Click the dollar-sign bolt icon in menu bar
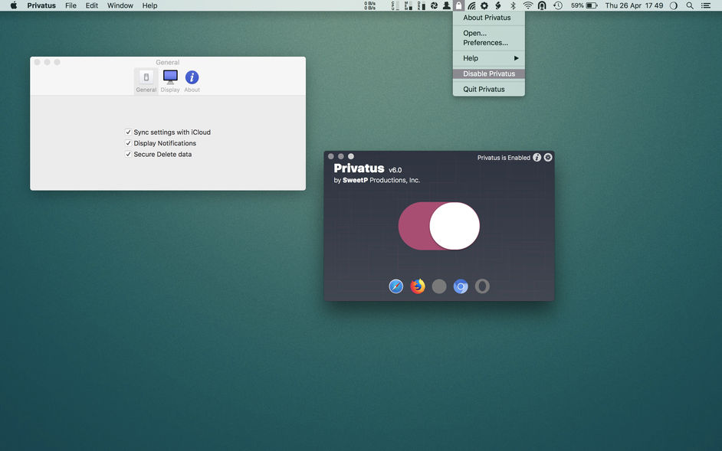 click(497, 5)
